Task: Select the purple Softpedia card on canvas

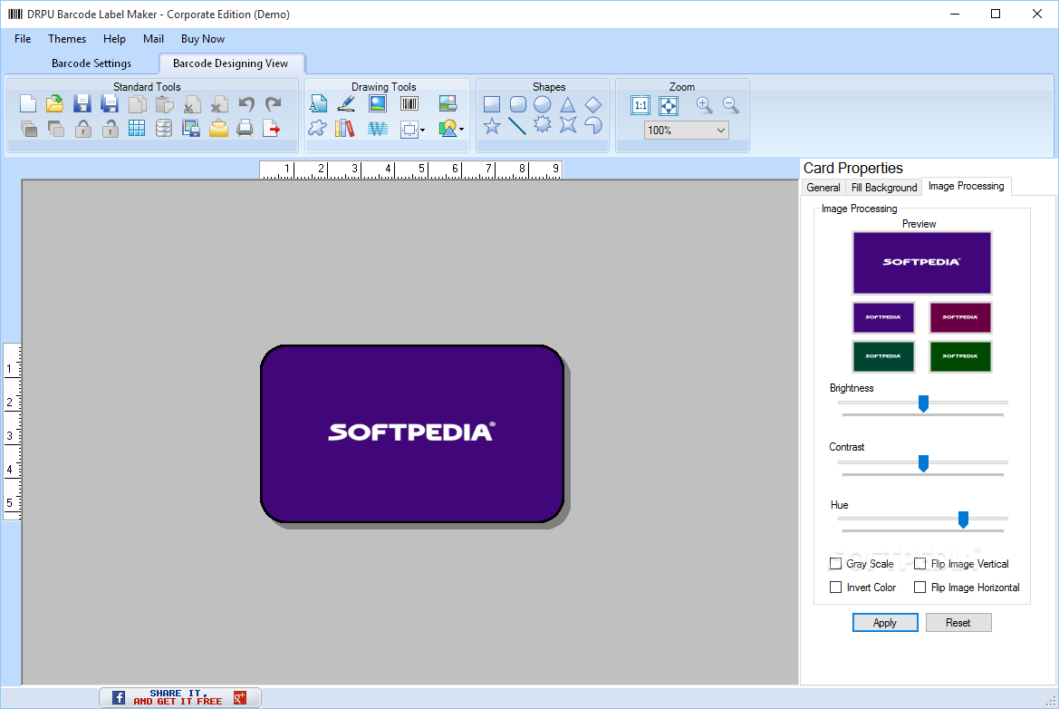Action: (x=412, y=434)
